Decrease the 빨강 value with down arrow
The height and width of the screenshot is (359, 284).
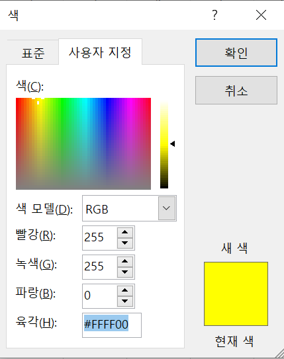[x=125, y=243]
